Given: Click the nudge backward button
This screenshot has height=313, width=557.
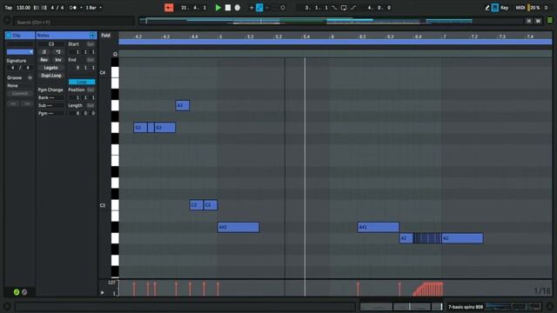Looking at the screenshot, I should pos(13,103).
